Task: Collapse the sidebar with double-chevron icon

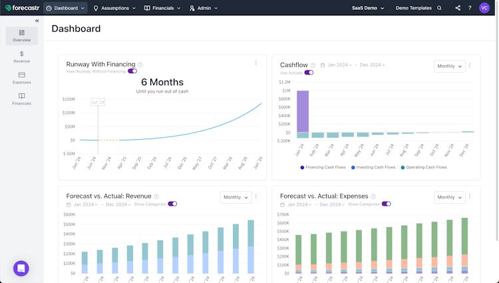Action: 37,21
